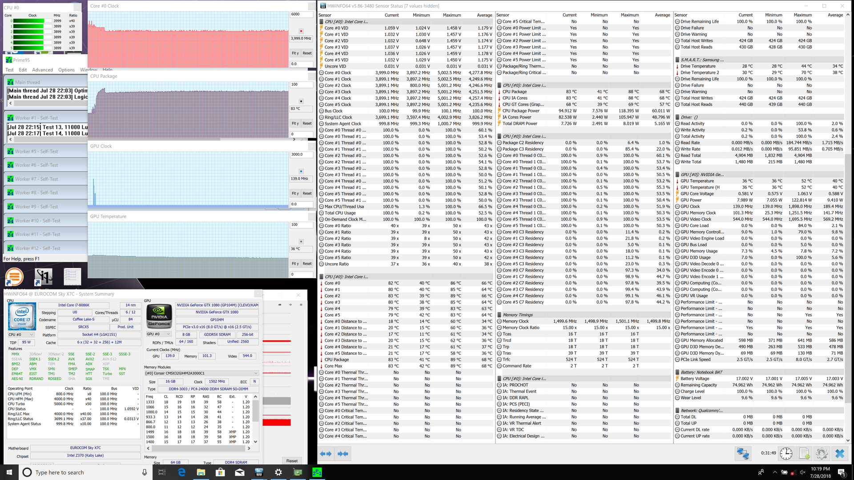The image size is (854, 480).
Task: Click the NVIDIA GeForce logo
Action: [x=159, y=316]
